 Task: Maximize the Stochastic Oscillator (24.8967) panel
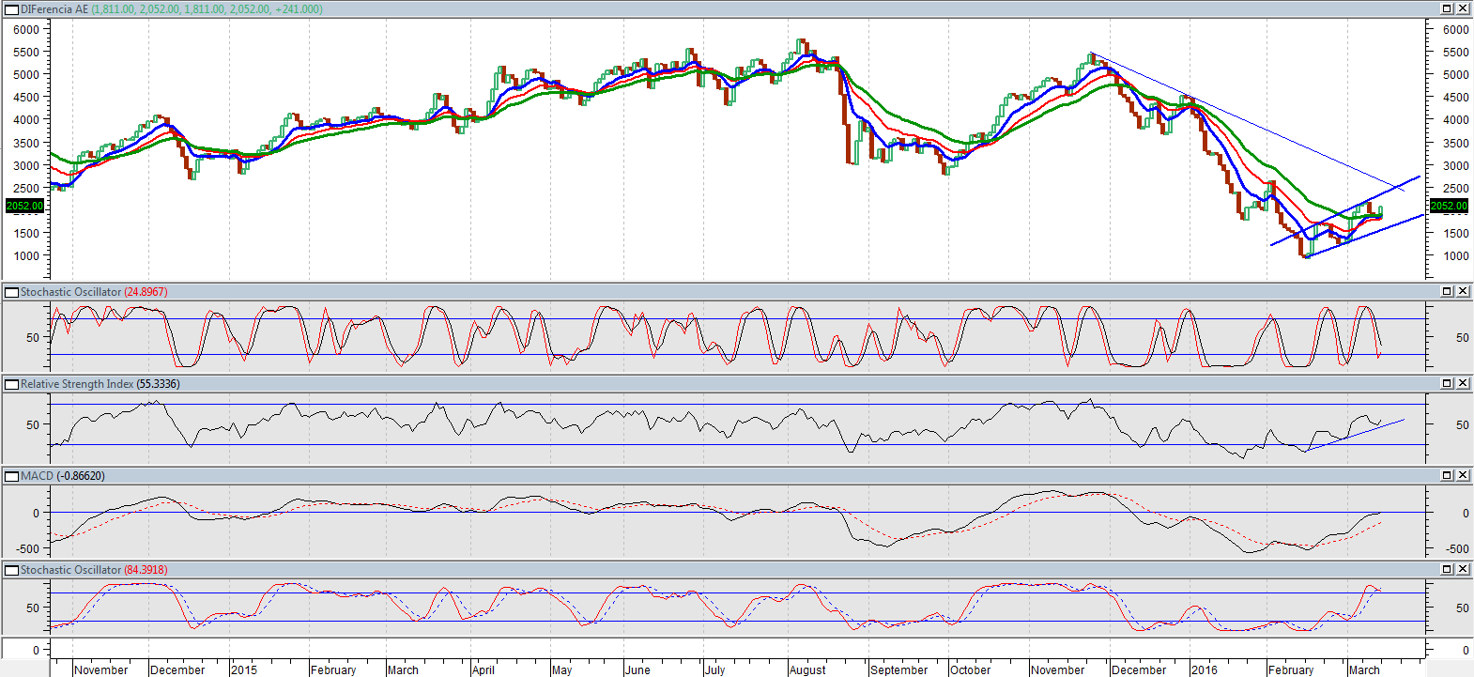(x=1447, y=291)
